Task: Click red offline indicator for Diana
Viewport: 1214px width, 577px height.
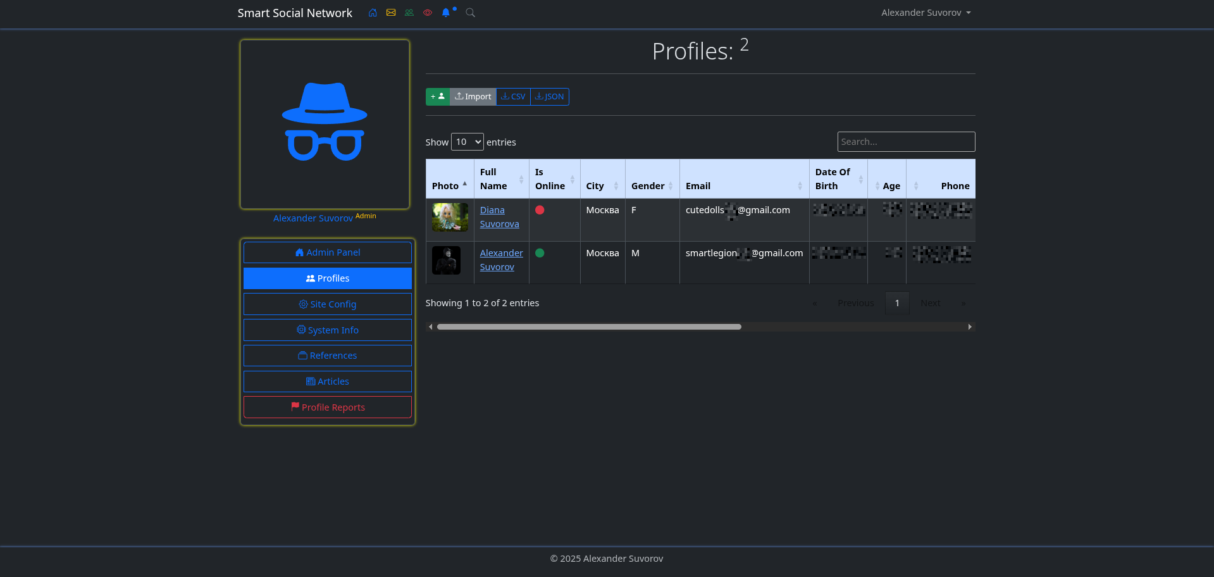Action: click(540, 210)
